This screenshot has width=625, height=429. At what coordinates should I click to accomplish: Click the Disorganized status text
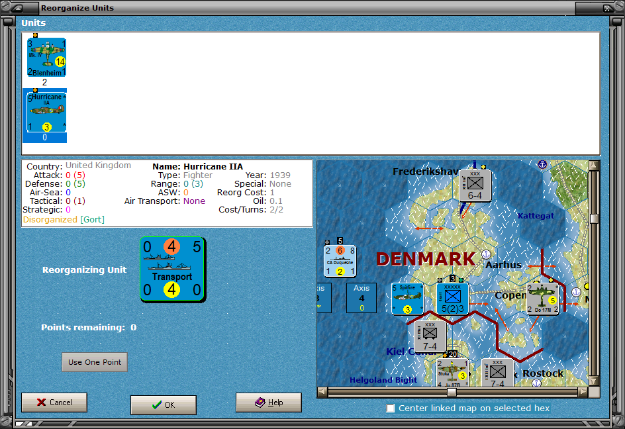(x=50, y=219)
